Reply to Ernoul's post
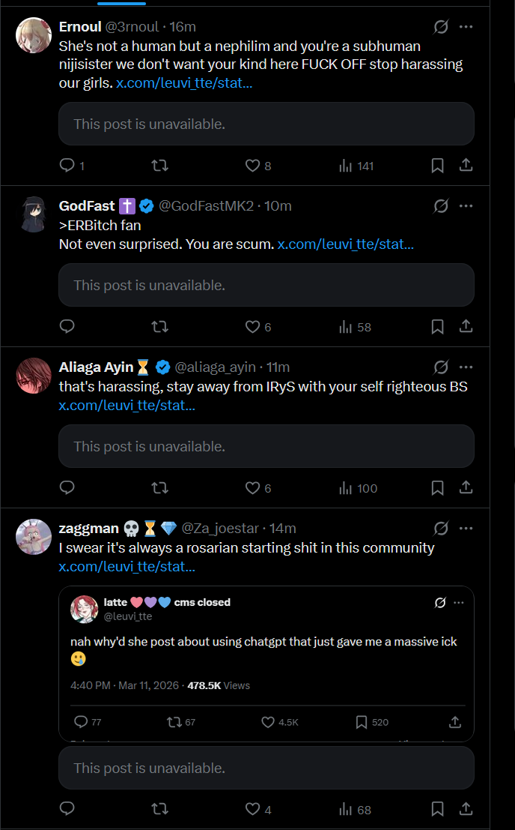 point(67,166)
